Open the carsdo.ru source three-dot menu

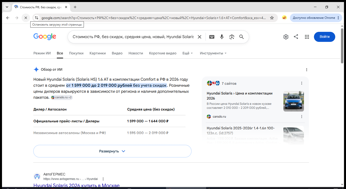302,117
